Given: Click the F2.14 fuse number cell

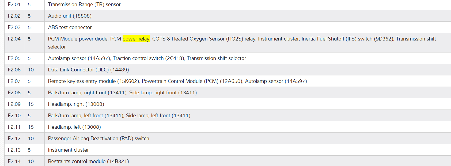Looking at the screenshot, I should (14, 161).
